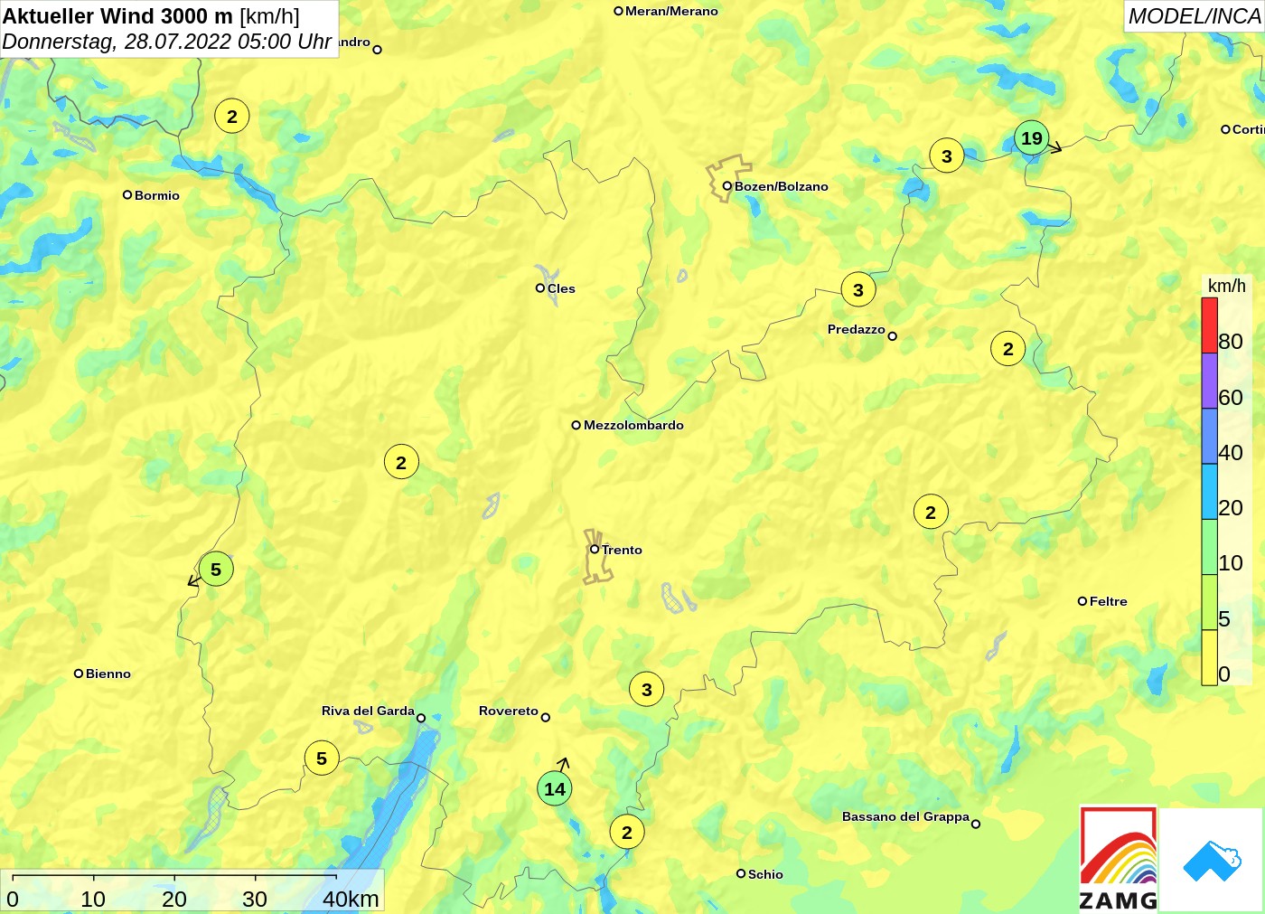
Task: Select the wind station marker showing 19
Action: coord(1031,138)
